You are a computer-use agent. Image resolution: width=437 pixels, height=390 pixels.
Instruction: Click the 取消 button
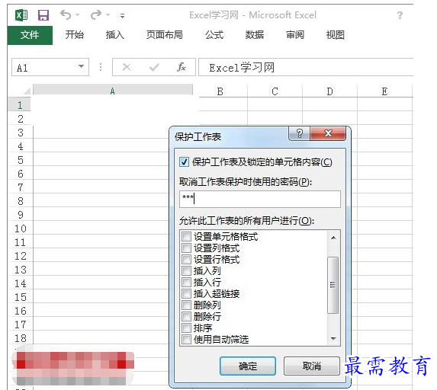pyautogui.click(x=312, y=366)
